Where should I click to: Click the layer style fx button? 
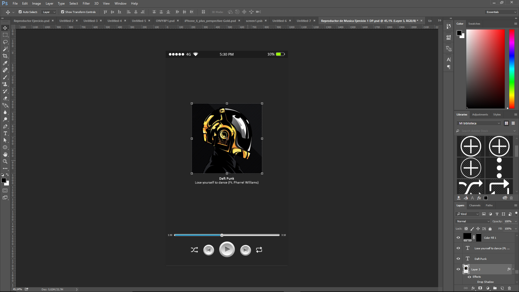click(473, 288)
